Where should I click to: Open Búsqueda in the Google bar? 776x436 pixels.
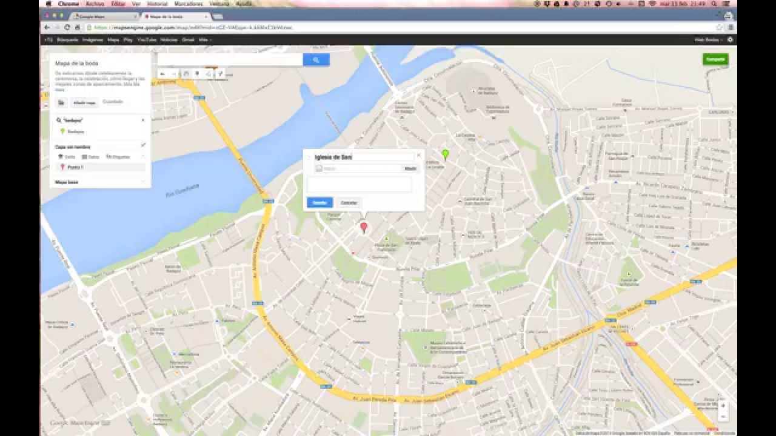(67, 39)
